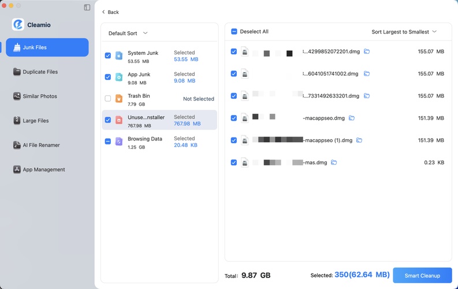Image resolution: width=458 pixels, height=289 pixels.
Task: Click the Selected 350(62.64 MB) value
Action: click(362, 275)
